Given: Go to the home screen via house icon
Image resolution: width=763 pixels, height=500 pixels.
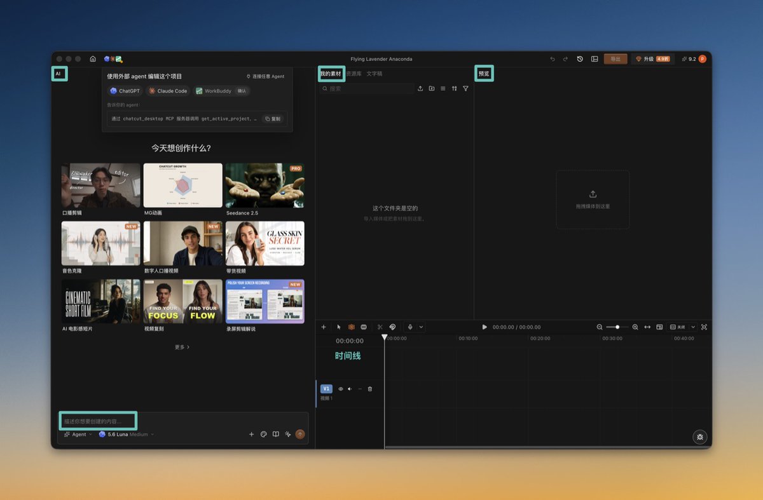Looking at the screenshot, I should click(x=93, y=59).
